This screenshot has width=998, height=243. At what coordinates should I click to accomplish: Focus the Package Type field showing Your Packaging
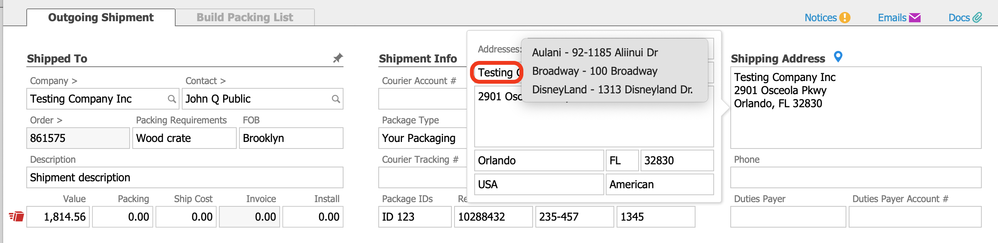(422, 138)
